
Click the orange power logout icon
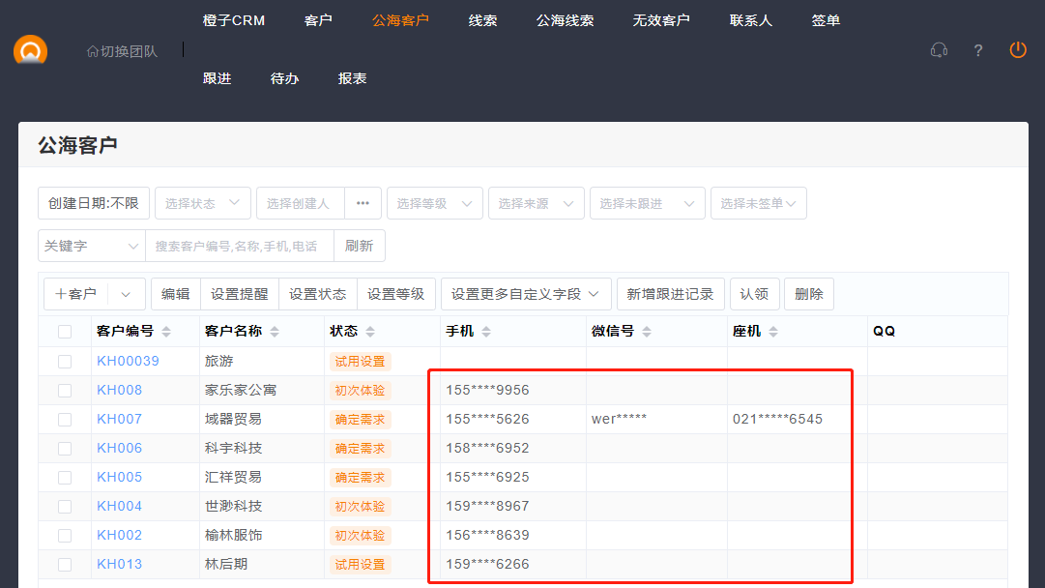pos(1018,50)
